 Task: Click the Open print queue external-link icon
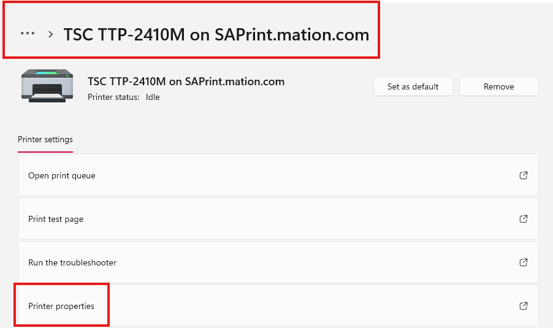524,175
